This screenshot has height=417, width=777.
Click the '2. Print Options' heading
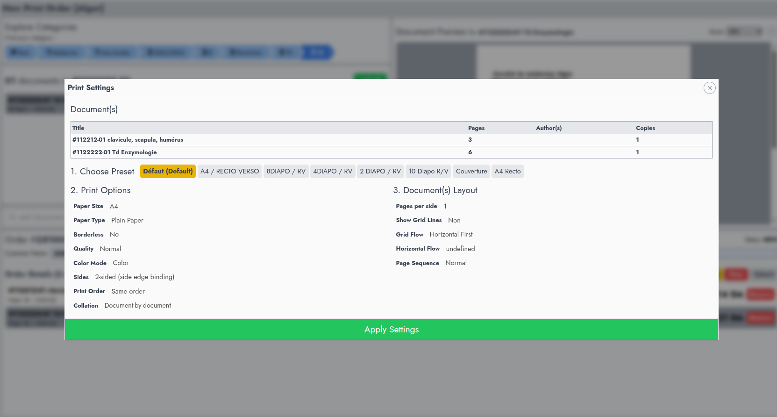click(x=100, y=190)
